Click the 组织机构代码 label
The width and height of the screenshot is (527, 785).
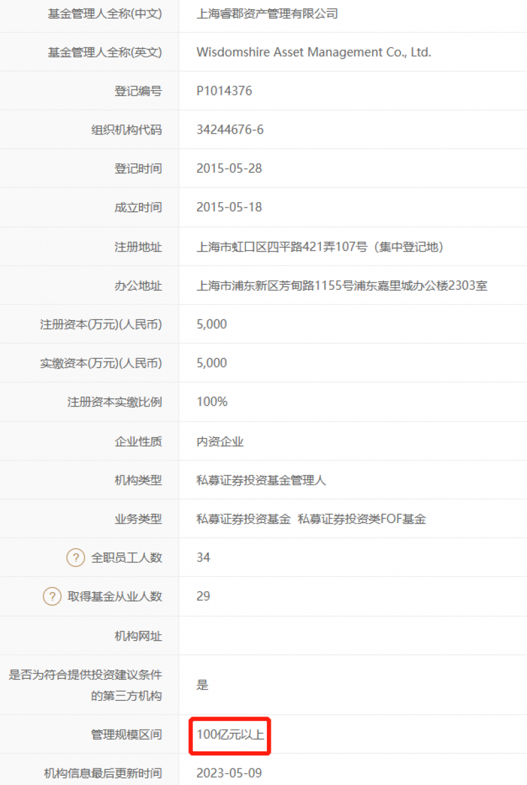click(x=126, y=130)
